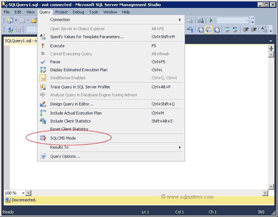The height and width of the screenshot is (217, 278).
Task: Open the Tools menu
Action: click(x=94, y=12)
